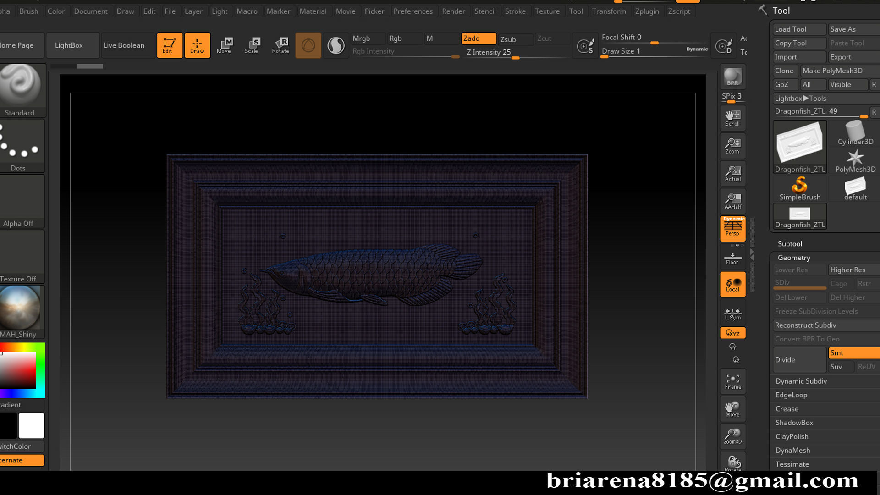Image resolution: width=880 pixels, height=495 pixels.
Task: Select the Scale transform tool
Action: click(252, 45)
